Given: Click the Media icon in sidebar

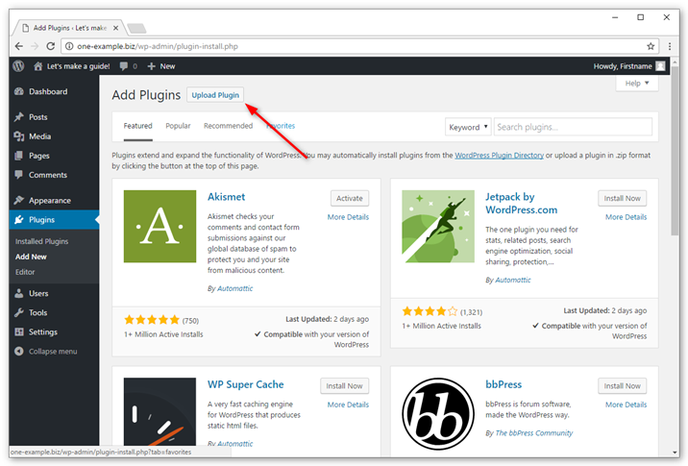Looking at the screenshot, I should (x=19, y=136).
